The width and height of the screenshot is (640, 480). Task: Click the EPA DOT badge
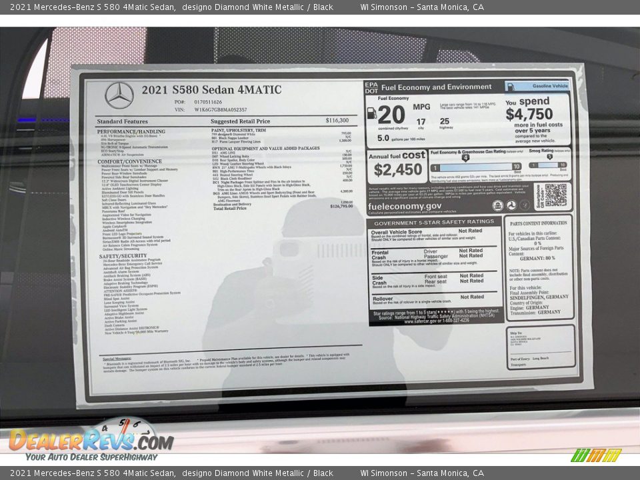pyautogui.click(x=371, y=88)
